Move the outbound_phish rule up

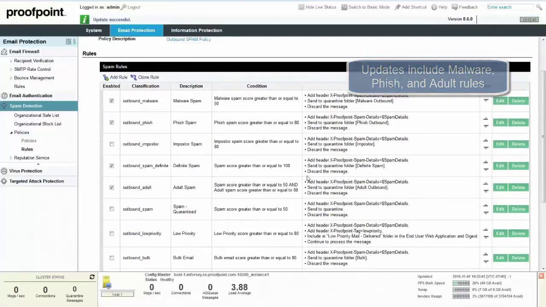pos(485,119)
